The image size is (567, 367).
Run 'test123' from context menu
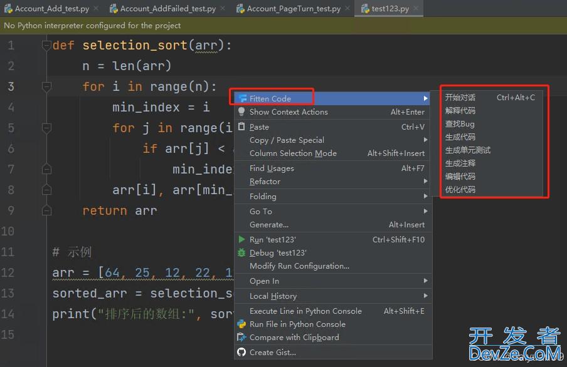tap(332, 239)
